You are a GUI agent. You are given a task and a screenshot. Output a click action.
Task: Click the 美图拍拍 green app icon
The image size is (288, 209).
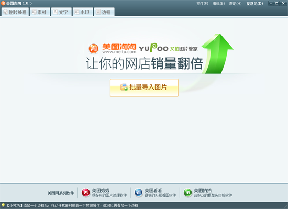point(187,193)
